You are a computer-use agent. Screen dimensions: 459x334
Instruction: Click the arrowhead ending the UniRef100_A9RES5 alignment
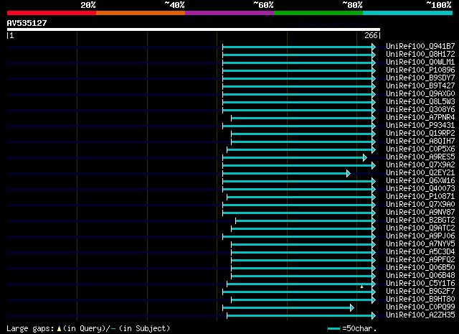365,158
